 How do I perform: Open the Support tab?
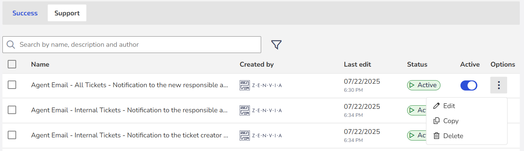coord(67,13)
